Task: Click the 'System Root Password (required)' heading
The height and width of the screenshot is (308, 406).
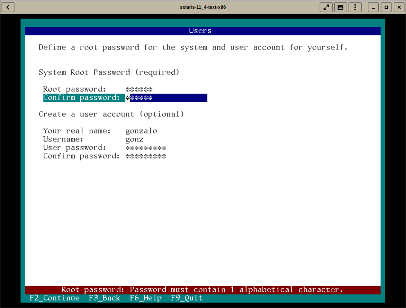Action: coord(109,73)
